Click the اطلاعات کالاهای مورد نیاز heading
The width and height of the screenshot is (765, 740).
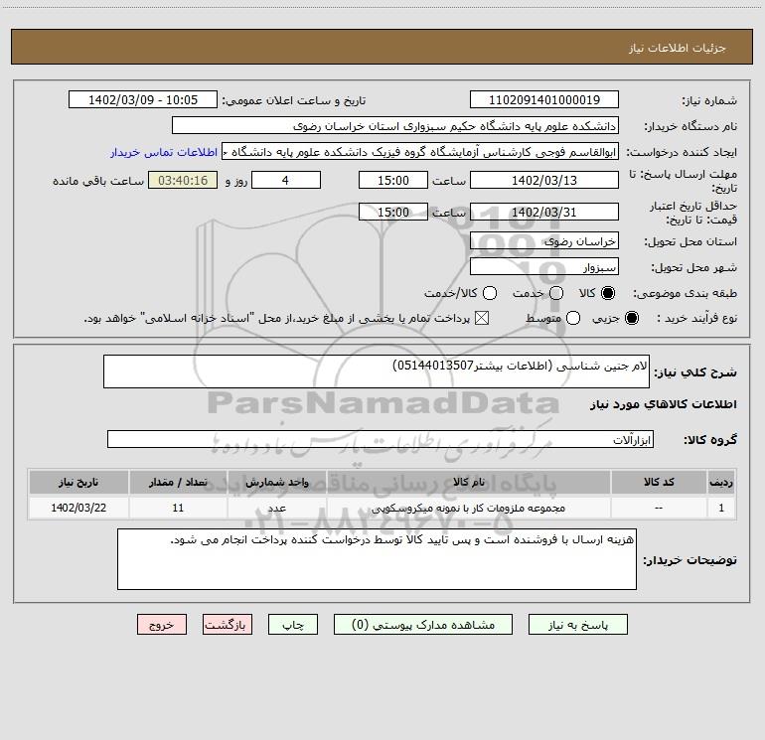pyautogui.click(x=663, y=404)
